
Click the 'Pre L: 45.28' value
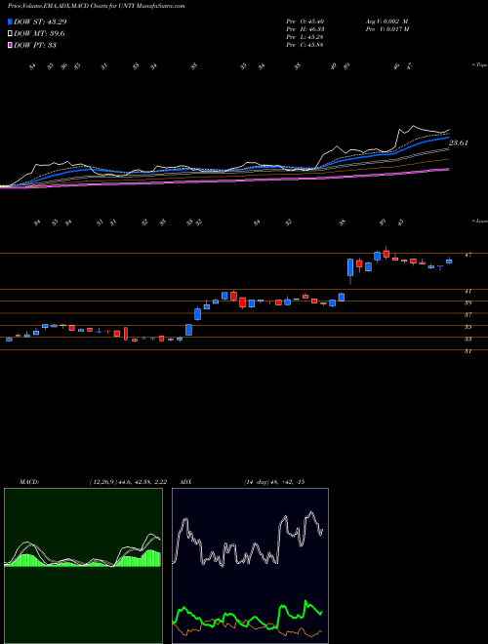click(x=306, y=37)
